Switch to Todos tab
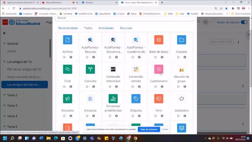Viewport: 252px width, 142px height. pos(88,28)
